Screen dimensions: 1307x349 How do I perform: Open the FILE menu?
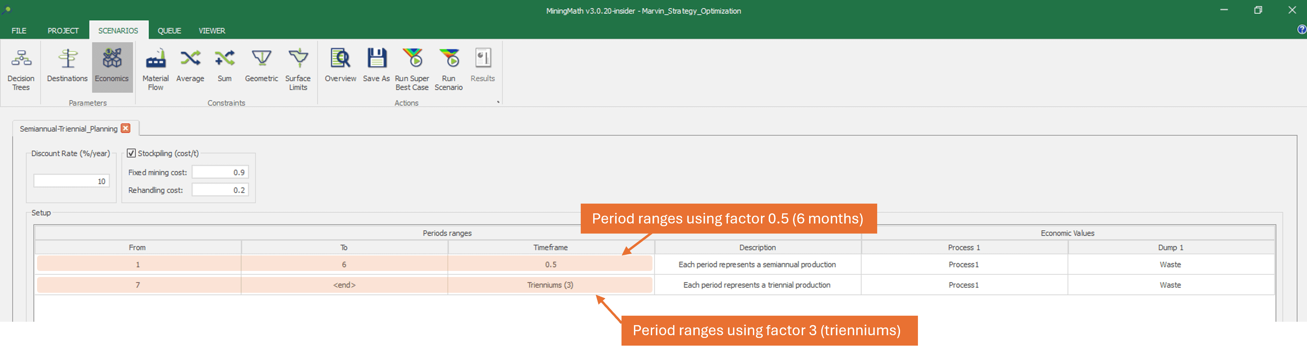coord(19,30)
